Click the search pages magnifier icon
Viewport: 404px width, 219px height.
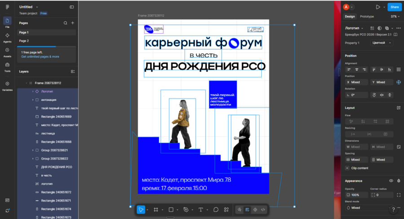66,23
